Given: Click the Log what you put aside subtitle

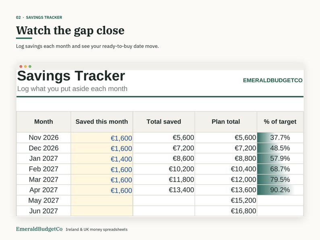Looking at the screenshot, I should (72, 89).
